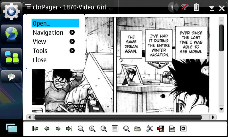This screenshot has width=228, height=137.
Task: Expand the Tools submenu arrow
Action: coord(72,51)
